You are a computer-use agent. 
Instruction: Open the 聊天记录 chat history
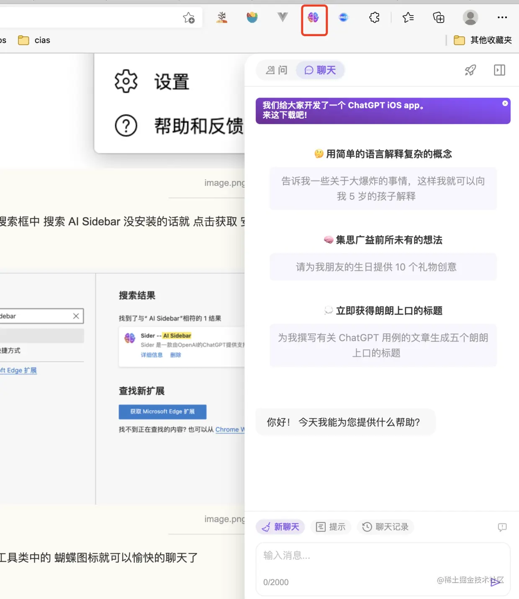385,527
